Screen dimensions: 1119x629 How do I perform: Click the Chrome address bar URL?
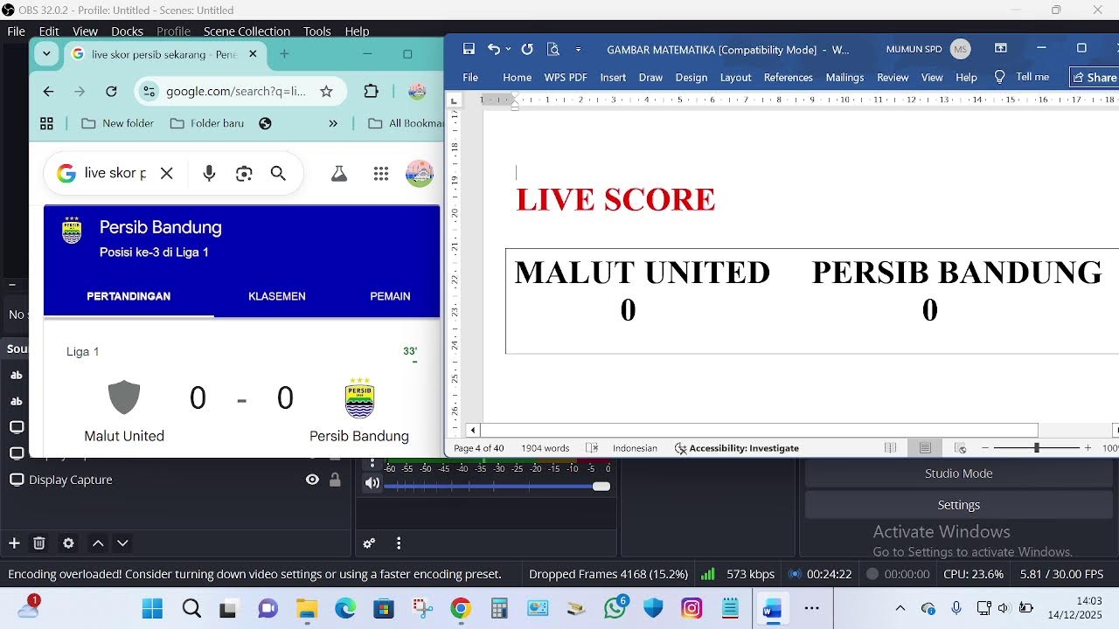tap(236, 91)
